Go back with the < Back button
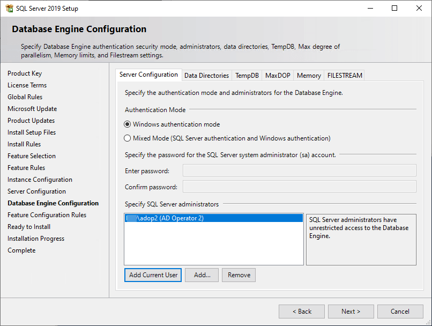 tap(302, 312)
